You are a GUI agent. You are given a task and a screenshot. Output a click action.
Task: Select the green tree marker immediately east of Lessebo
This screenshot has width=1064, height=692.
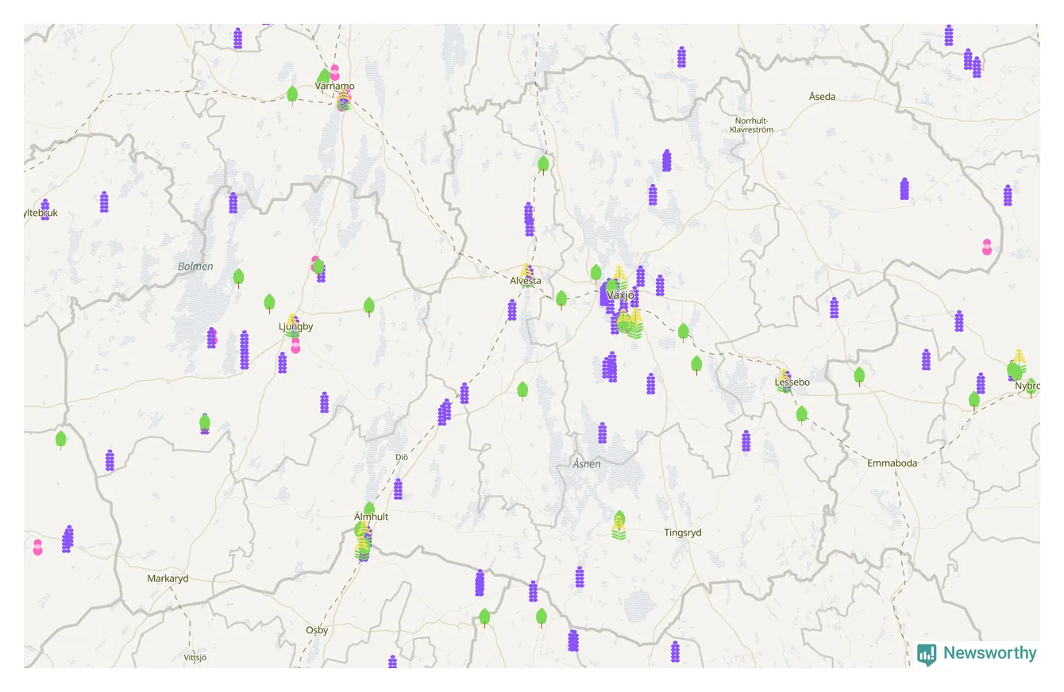click(x=859, y=376)
